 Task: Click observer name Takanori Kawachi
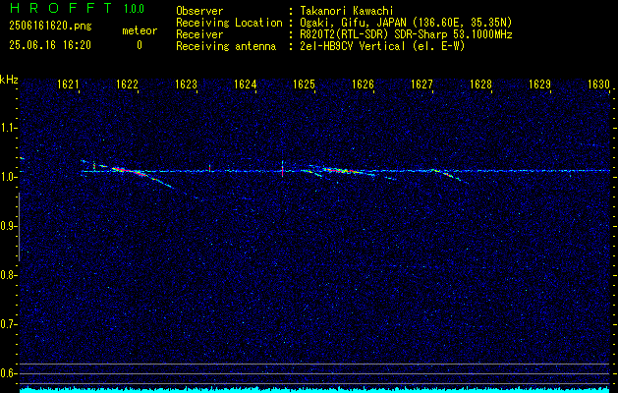pyautogui.click(x=347, y=11)
